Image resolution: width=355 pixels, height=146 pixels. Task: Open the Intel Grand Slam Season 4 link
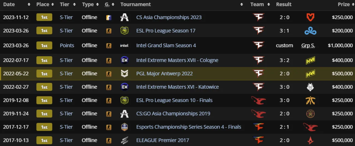(166, 46)
